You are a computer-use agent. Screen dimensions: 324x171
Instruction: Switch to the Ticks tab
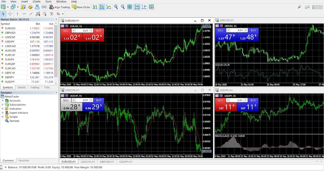47,87
